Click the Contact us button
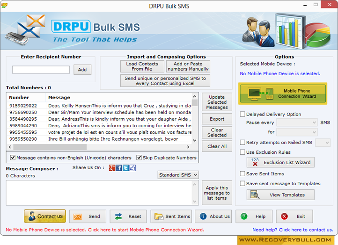 (45, 216)
